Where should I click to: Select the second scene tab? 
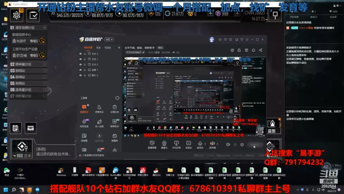(x=98, y=47)
